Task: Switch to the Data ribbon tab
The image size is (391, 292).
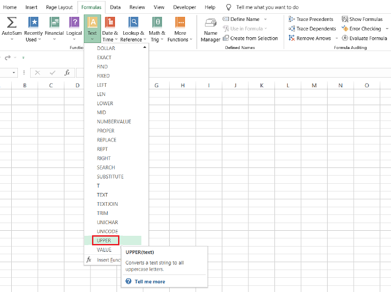Action: coord(116,7)
